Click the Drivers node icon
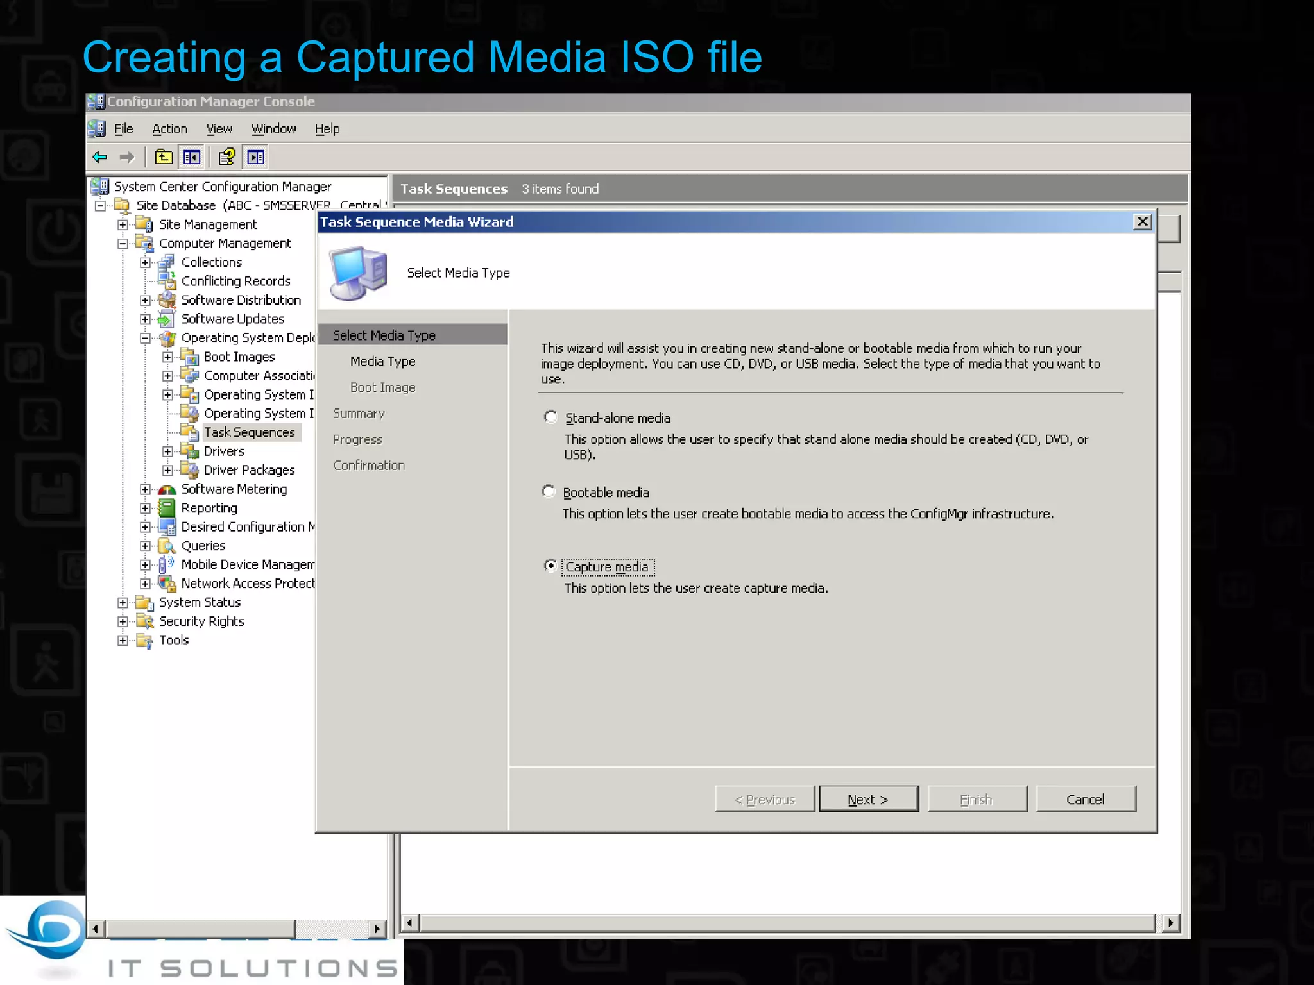Screen dimensions: 1314x985 pyautogui.click(x=189, y=451)
